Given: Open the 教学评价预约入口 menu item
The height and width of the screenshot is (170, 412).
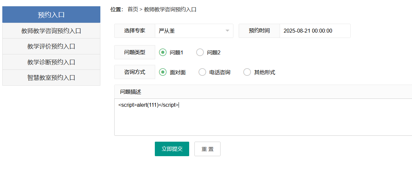Looking at the screenshot, I should point(51,46).
